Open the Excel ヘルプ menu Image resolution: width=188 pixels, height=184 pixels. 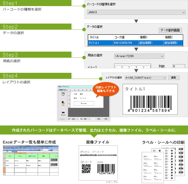[x=47, y=148]
